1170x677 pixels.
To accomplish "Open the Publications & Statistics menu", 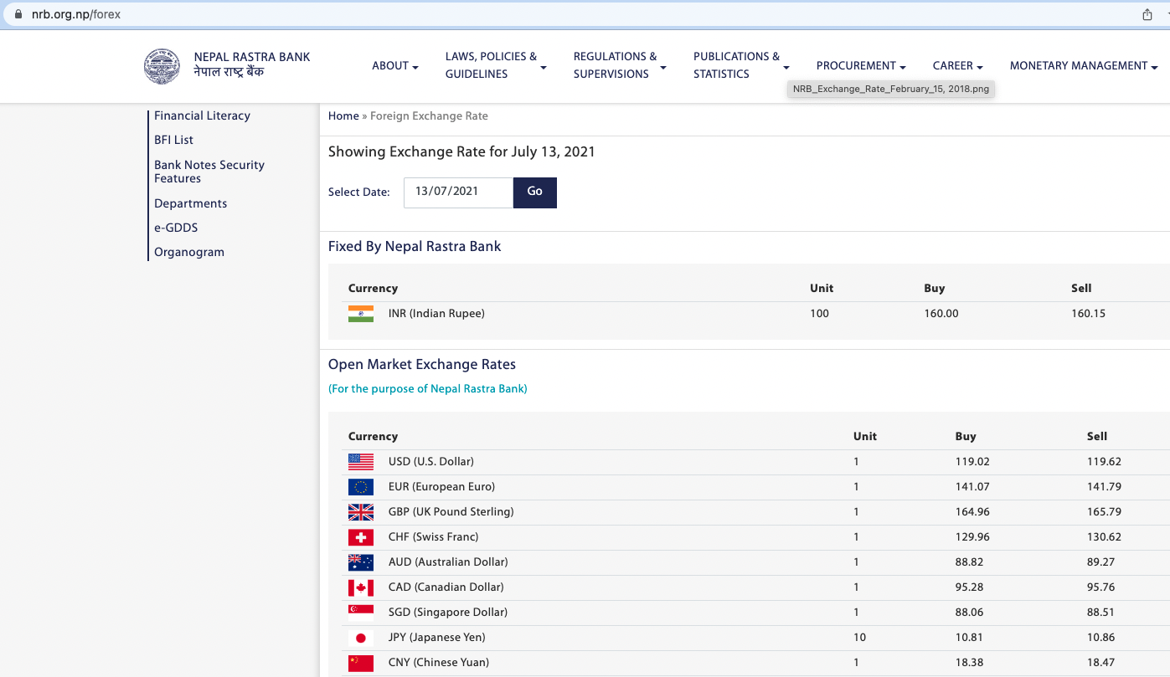I will point(740,66).
